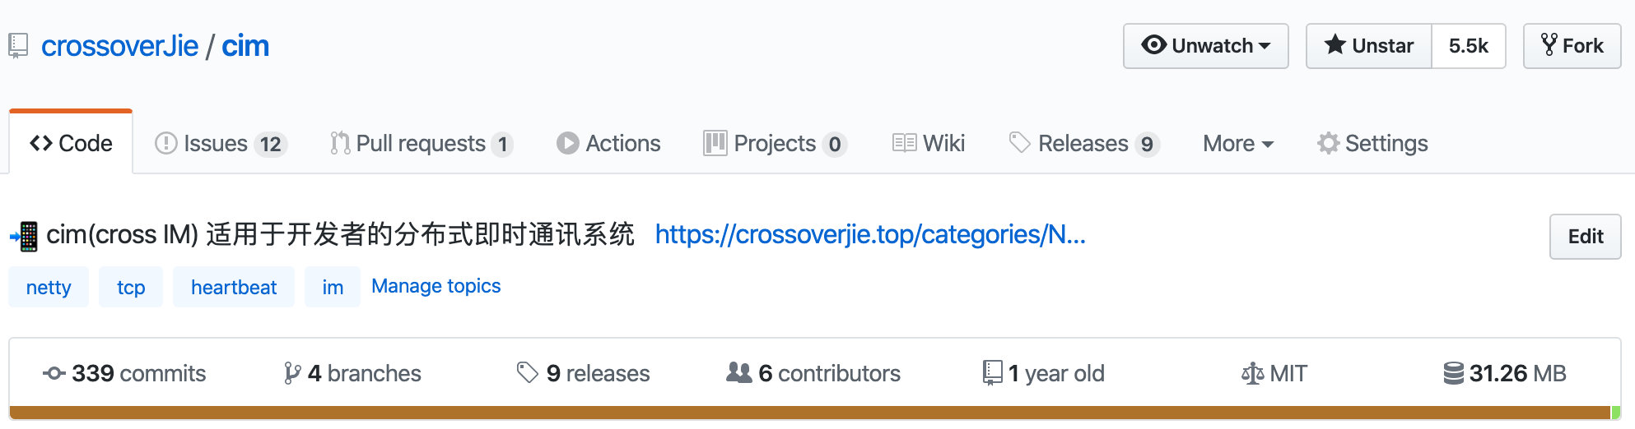Open the Unwatch dropdown
The image size is (1635, 429).
[1206, 46]
